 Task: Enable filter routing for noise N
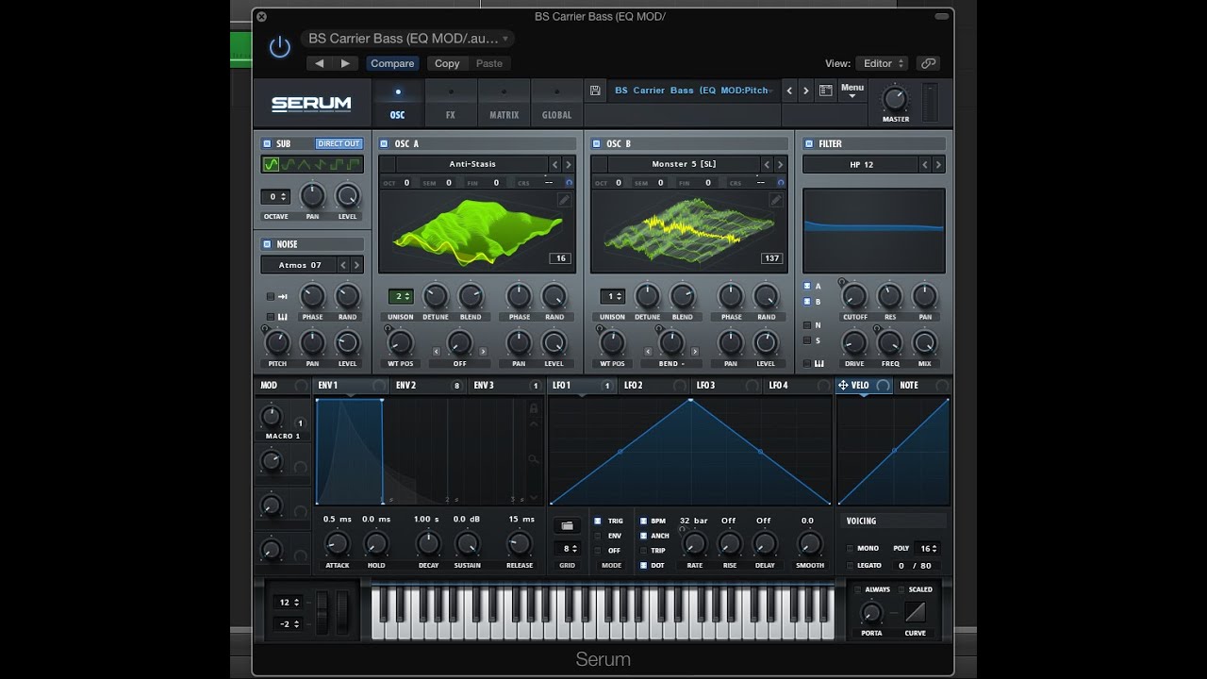point(807,324)
